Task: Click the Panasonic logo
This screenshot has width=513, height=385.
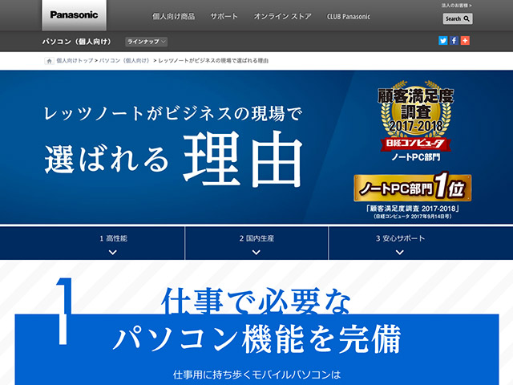Action: pos(74,14)
